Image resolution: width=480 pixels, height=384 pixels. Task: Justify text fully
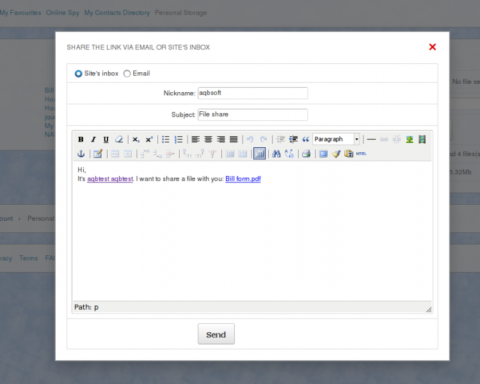tap(234, 140)
